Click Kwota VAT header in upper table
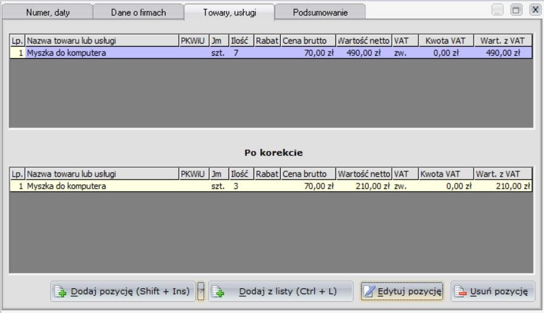The width and height of the screenshot is (544, 313). 445,41
